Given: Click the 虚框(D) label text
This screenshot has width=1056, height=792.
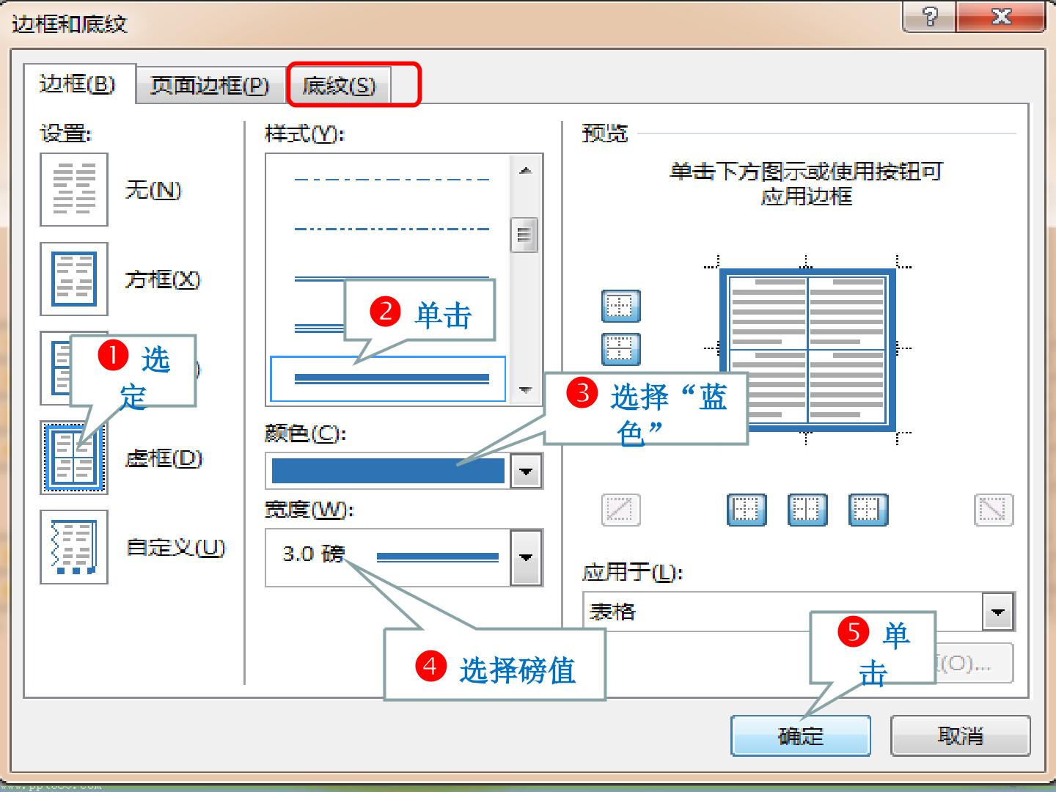Looking at the screenshot, I should pos(164,458).
